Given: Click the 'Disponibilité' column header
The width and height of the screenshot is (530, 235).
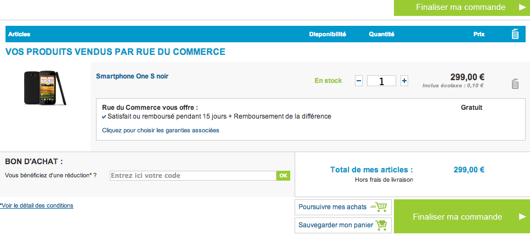Looking at the screenshot, I should [328, 34].
